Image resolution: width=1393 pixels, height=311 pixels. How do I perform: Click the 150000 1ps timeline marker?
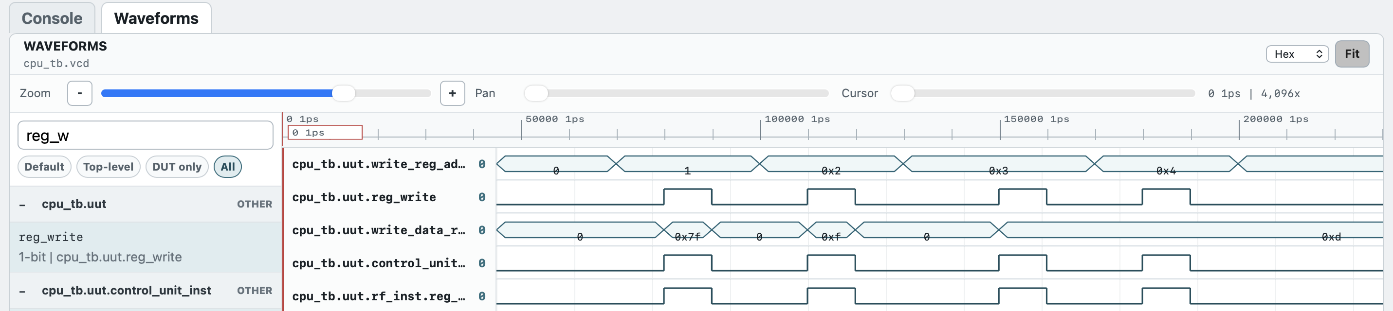1036,119
